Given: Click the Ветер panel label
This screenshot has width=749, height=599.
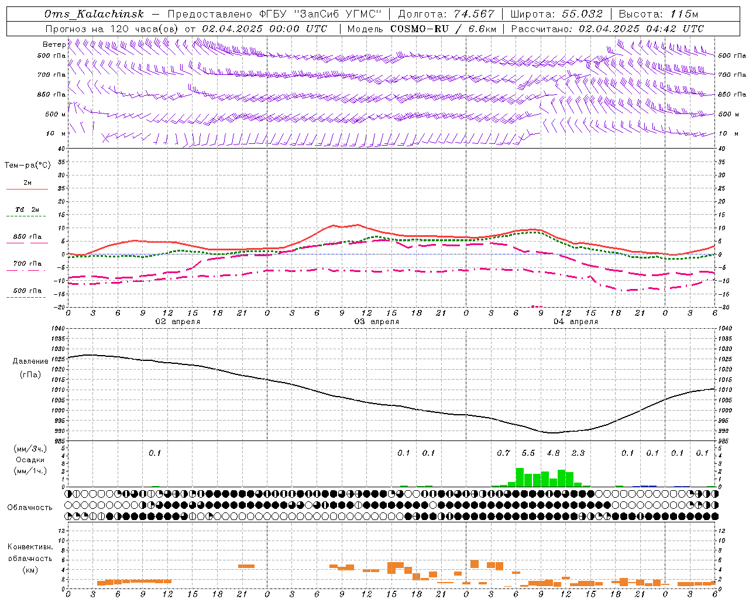Looking at the screenshot, I should [54, 44].
